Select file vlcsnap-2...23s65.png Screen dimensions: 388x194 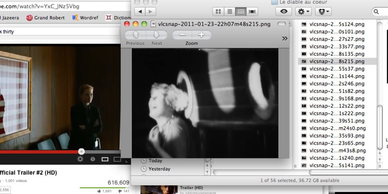337,143
